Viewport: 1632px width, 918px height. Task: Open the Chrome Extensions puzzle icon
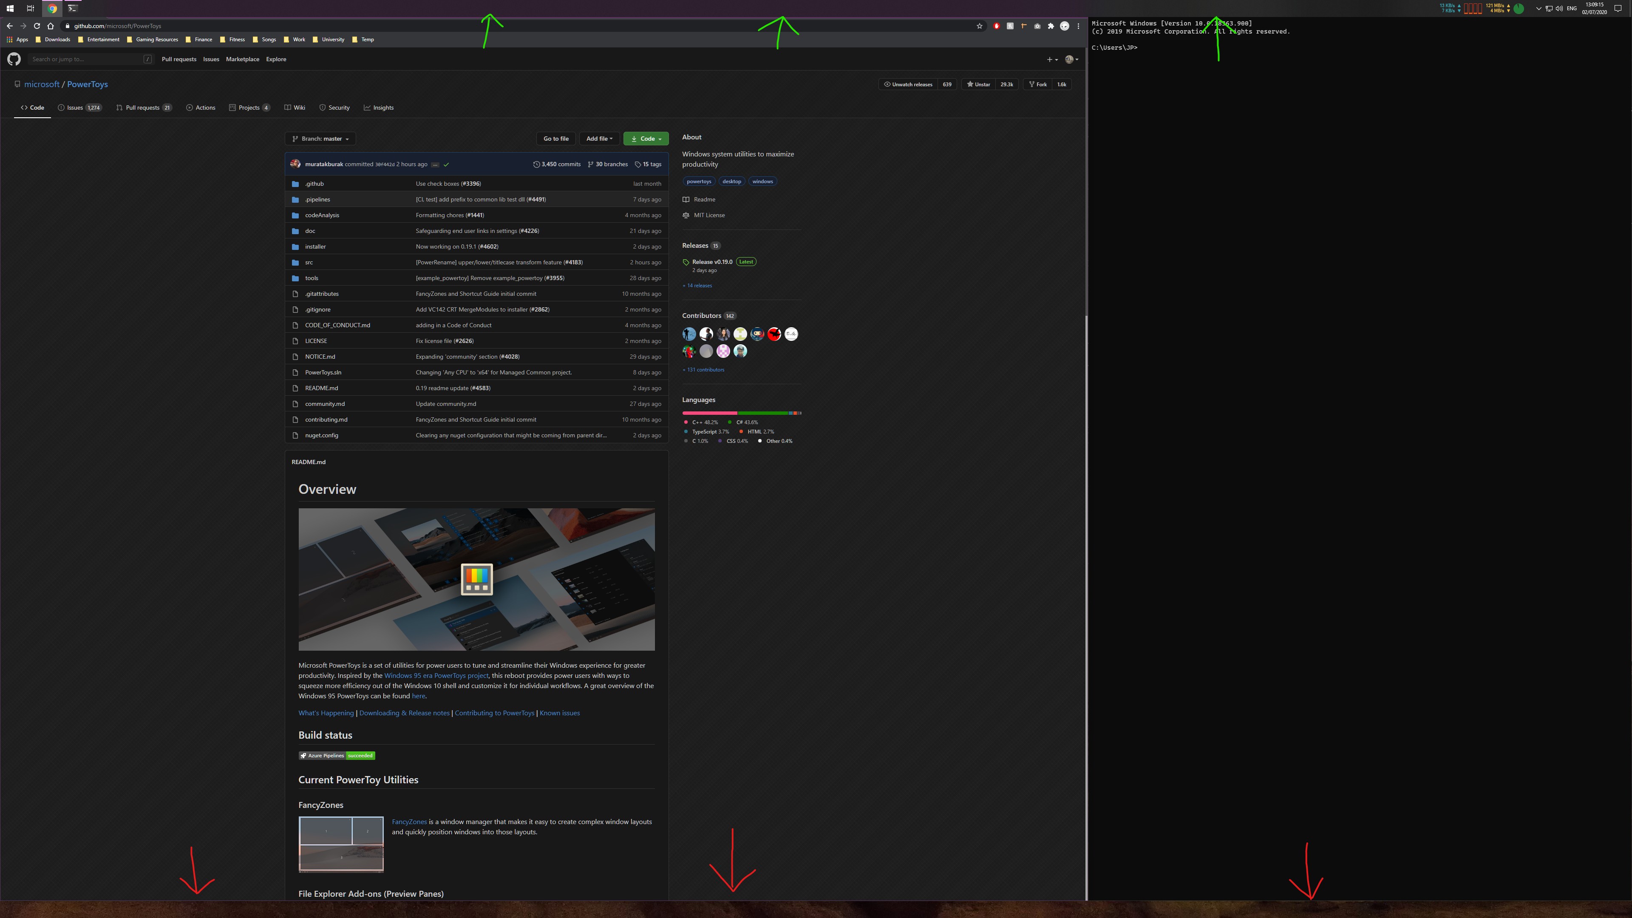click(x=1051, y=26)
